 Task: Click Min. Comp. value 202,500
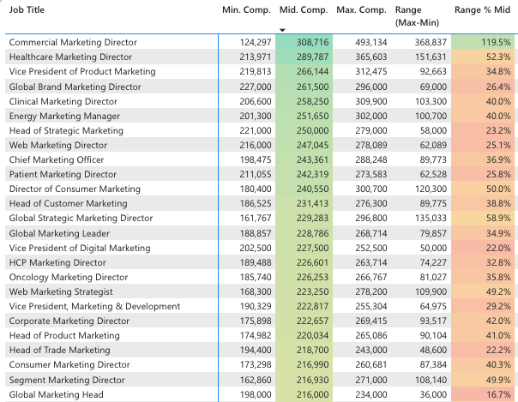(256, 248)
